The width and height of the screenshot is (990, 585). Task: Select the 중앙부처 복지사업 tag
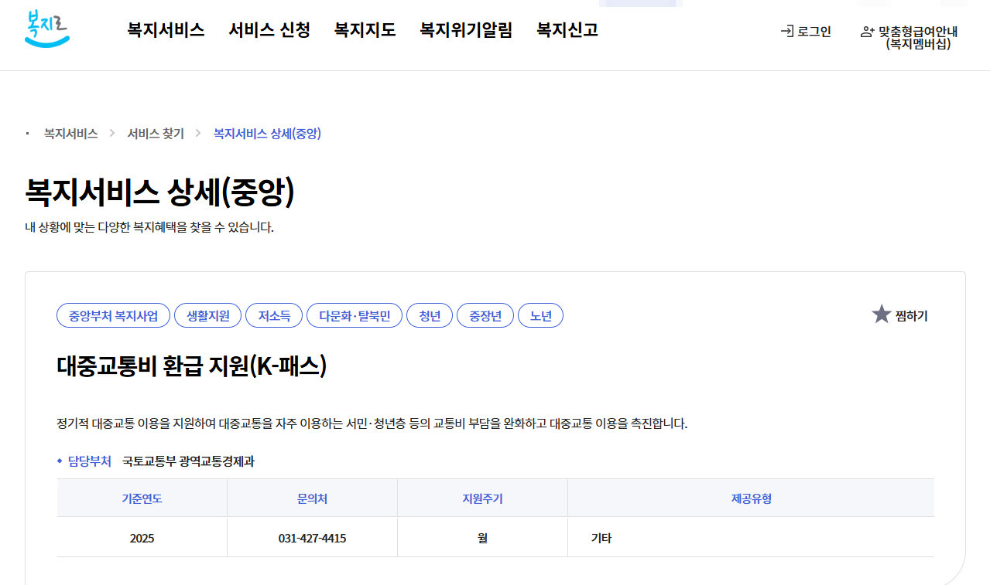[113, 315]
